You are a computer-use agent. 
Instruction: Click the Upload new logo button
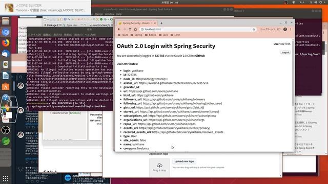click(184, 162)
